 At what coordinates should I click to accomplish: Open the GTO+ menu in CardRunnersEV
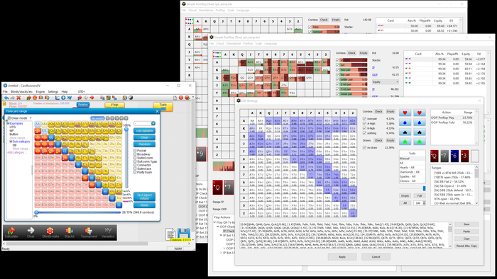(81, 92)
